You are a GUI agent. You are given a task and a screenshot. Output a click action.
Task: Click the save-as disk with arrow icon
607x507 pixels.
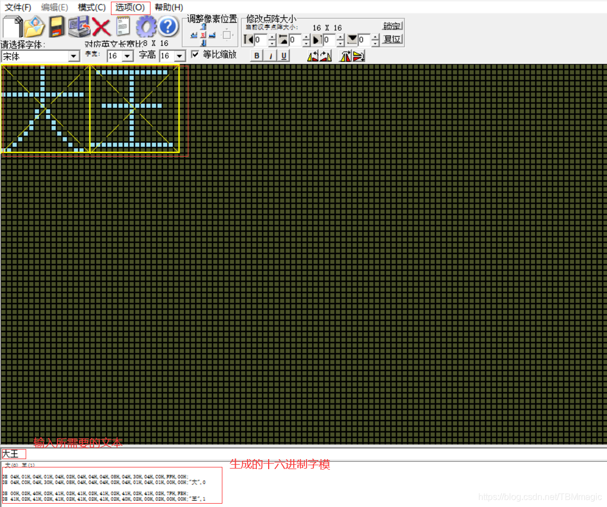pos(79,27)
